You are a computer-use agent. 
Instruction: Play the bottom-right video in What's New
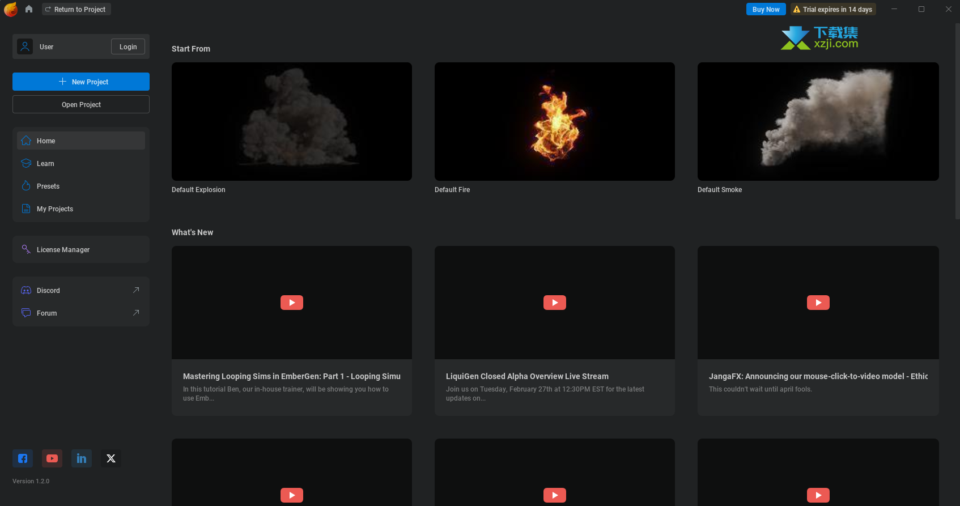[x=818, y=495]
